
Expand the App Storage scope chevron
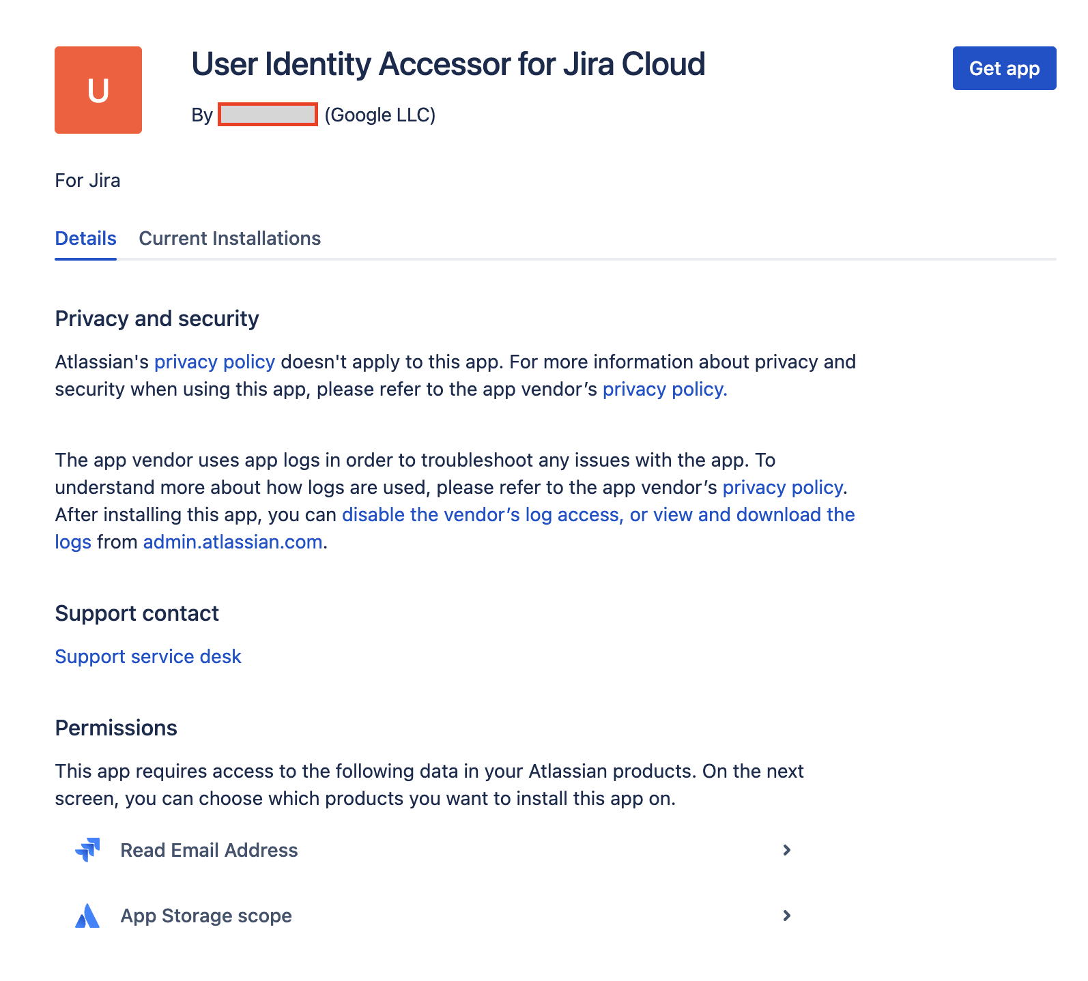(786, 916)
